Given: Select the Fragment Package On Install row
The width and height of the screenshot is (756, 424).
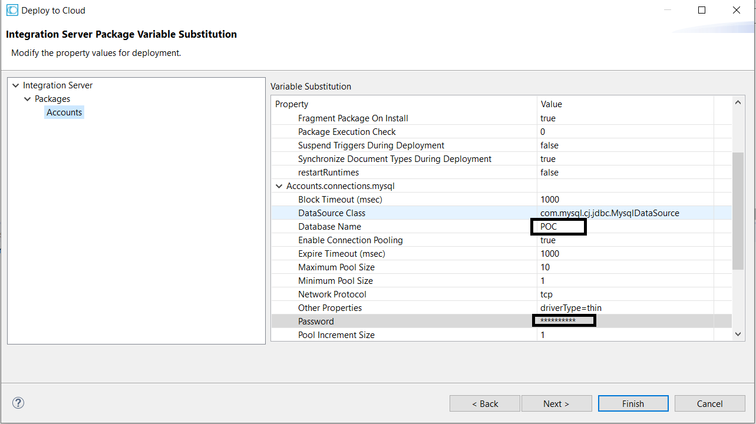Looking at the screenshot, I should pos(353,118).
